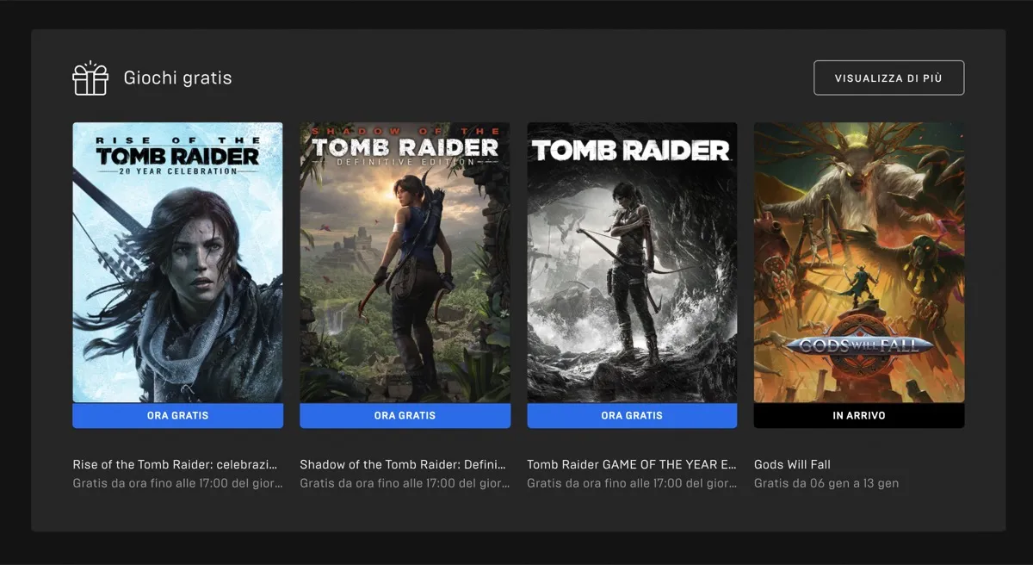The image size is (1033, 565).
Task: Click the Gratis da ora text under Shadow of the Tomb Raider
Action: pos(402,483)
